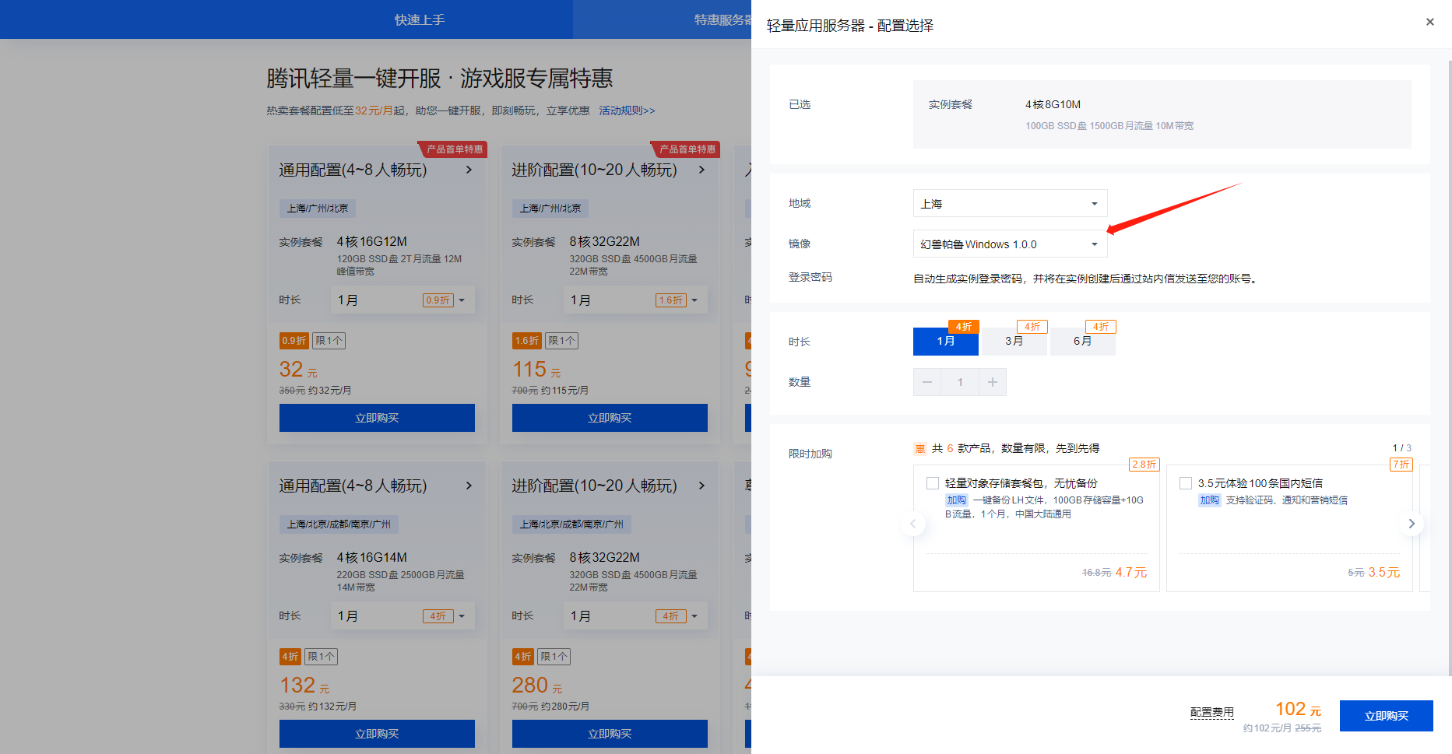Open the 镜像 image dropdown showing 幻兽帕鲁 Windows
The image size is (1452, 754).
point(1010,244)
